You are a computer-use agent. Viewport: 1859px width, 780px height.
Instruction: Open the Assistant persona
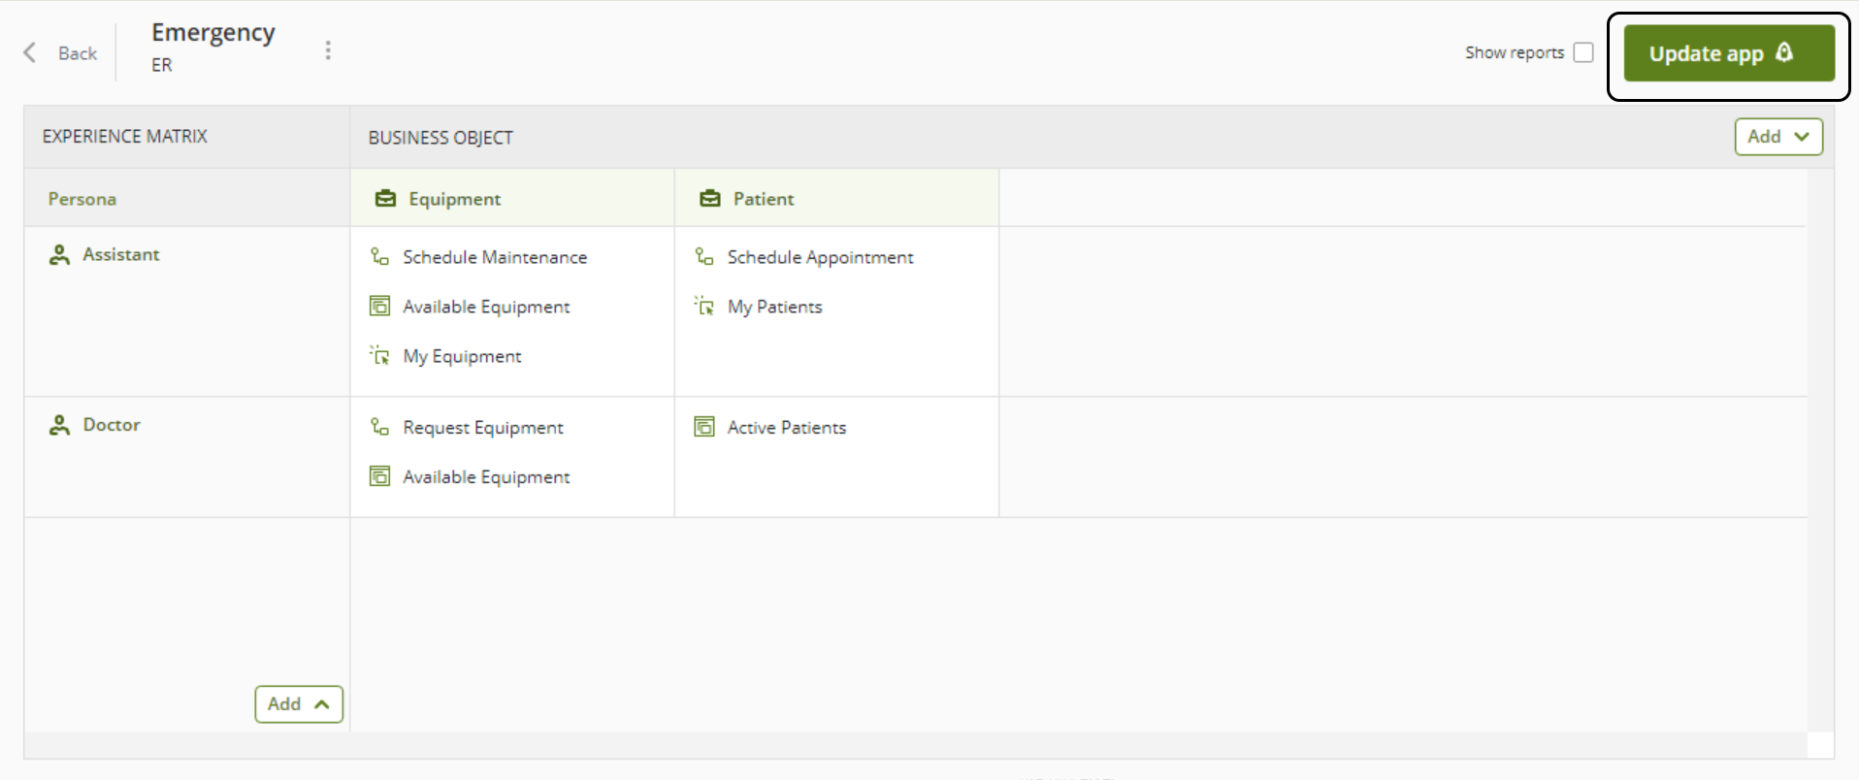coord(120,254)
